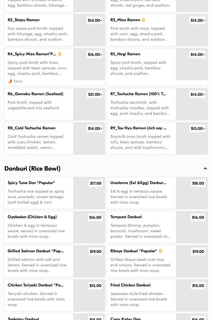This screenshot has height=320, width=212.
Task: Click the Tempura Donburi image placeholder
Action: (192, 227)
